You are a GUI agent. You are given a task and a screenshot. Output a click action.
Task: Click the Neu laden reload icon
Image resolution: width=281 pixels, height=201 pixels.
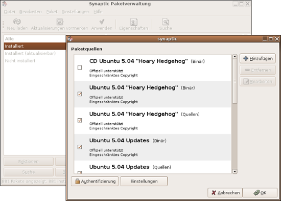[x=17, y=21]
